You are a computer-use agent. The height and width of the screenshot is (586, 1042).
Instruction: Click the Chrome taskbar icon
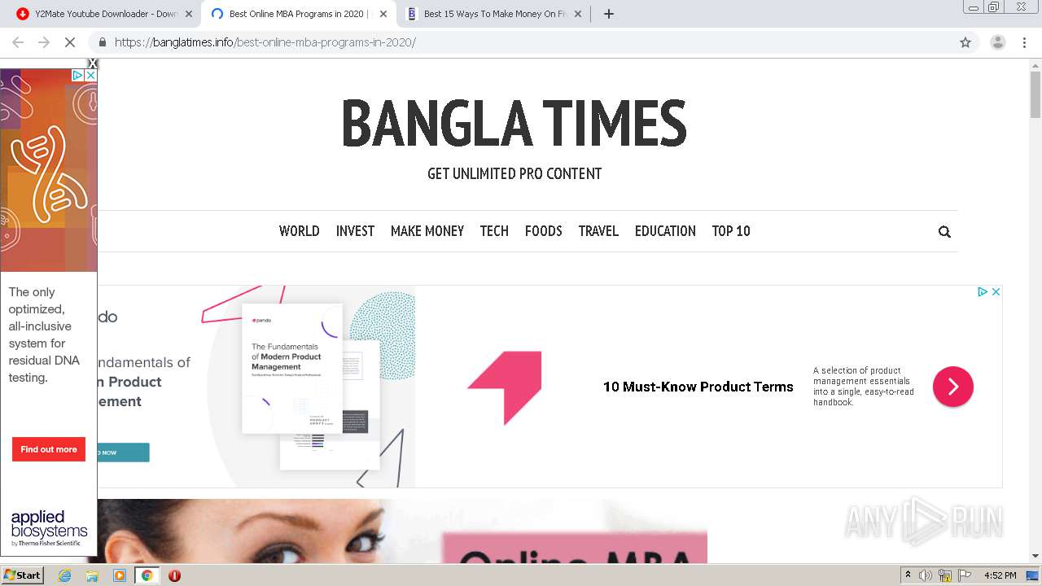[x=147, y=575]
